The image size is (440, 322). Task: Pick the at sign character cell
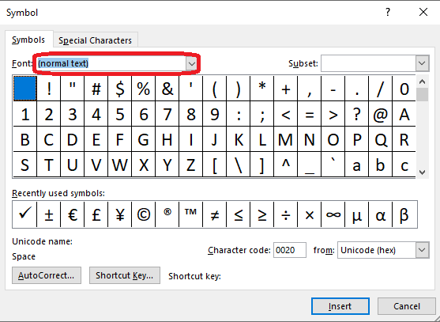coord(380,114)
